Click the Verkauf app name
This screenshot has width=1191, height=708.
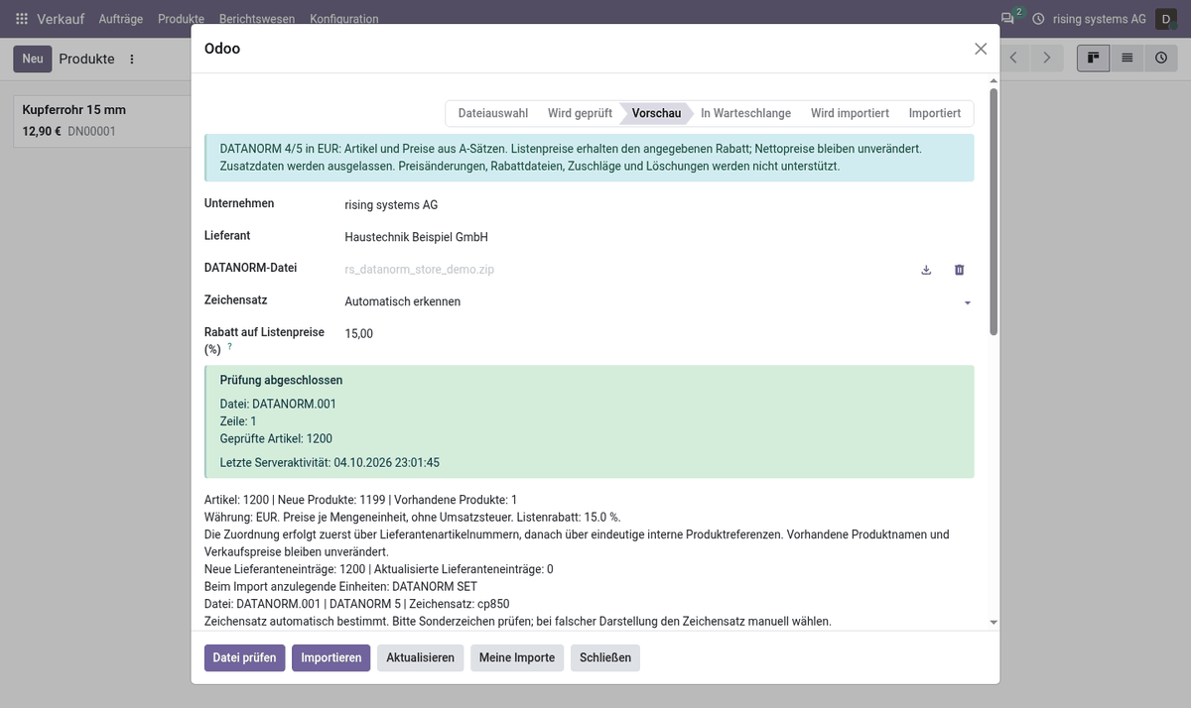point(61,19)
